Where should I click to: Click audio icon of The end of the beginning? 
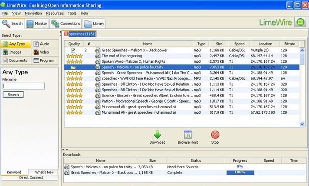point(98,56)
